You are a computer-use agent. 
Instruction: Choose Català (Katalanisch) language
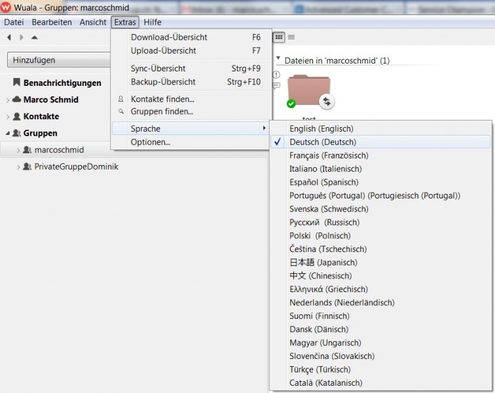tap(380, 383)
